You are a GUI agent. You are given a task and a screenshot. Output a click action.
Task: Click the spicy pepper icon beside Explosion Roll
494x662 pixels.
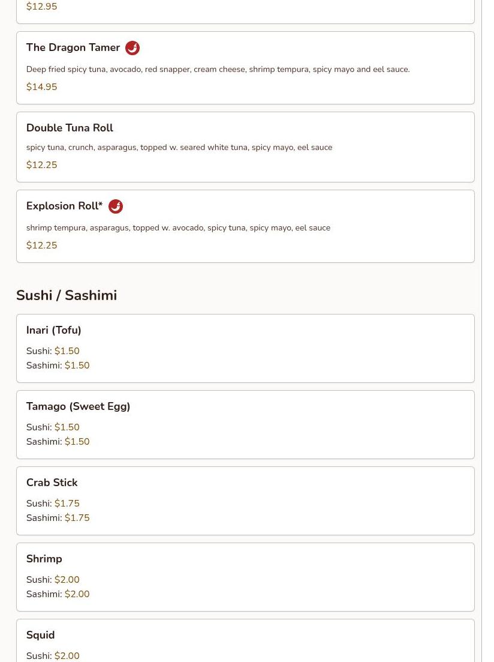(x=116, y=206)
